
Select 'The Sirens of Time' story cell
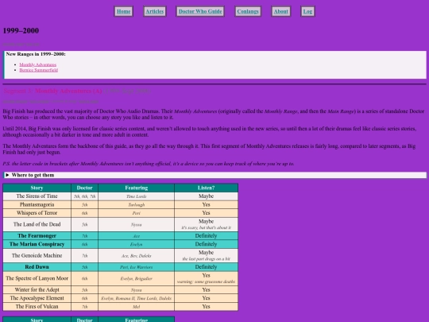(x=37, y=196)
